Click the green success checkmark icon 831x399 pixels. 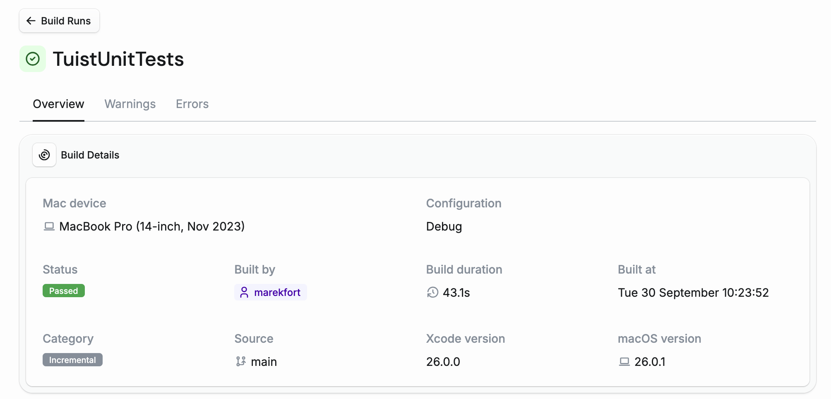coord(33,59)
